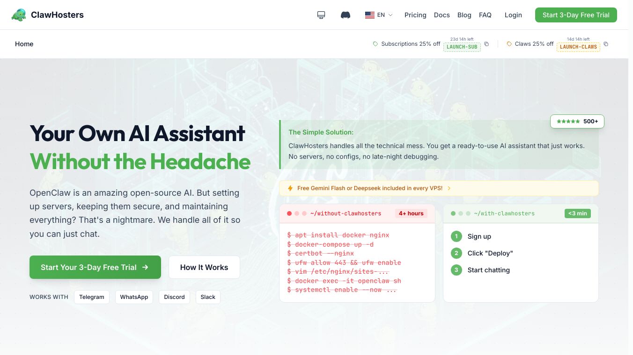The image size is (633, 355).
Task: Click the "$ docker-compose up -d" line
Action: [x=331, y=244]
